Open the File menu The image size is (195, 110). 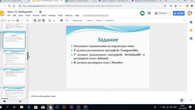(x=9, y=16)
